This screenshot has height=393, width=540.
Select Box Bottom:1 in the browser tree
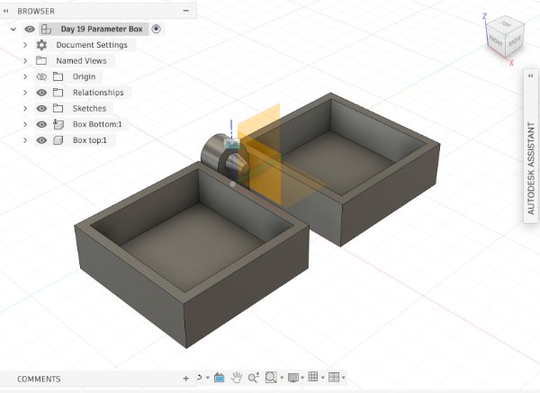click(x=97, y=124)
